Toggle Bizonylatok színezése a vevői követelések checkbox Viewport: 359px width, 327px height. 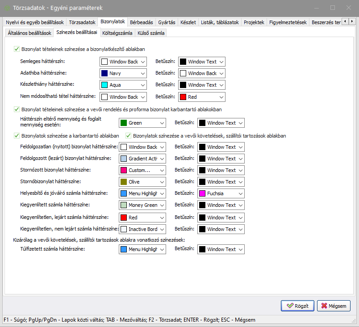click(x=129, y=136)
